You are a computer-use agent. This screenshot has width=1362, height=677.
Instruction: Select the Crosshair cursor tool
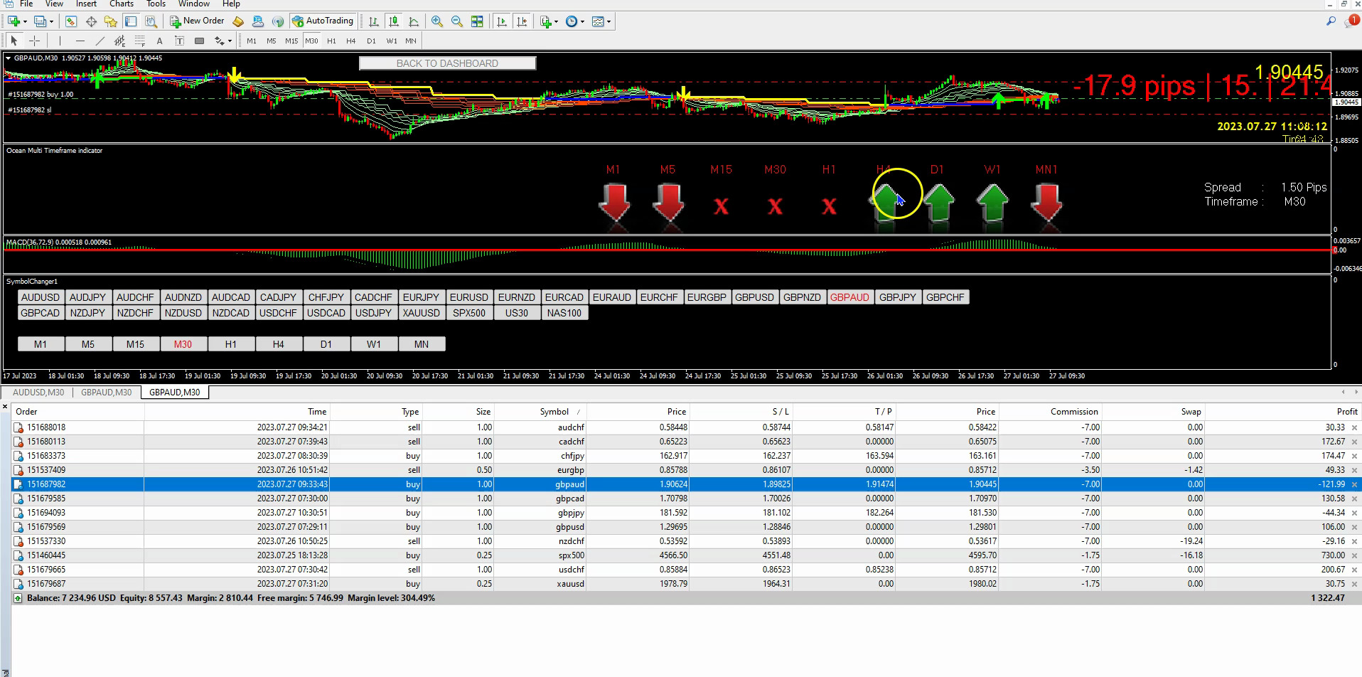pyautogui.click(x=34, y=41)
